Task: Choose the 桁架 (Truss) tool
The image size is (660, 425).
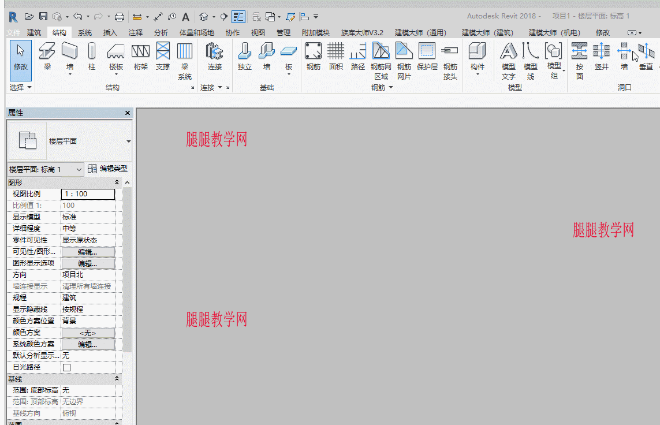Action: coord(140,56)
